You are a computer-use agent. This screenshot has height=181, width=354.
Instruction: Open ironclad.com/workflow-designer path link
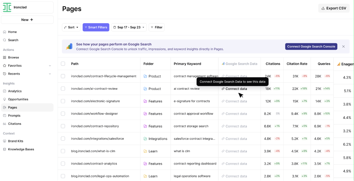(94, 114)
